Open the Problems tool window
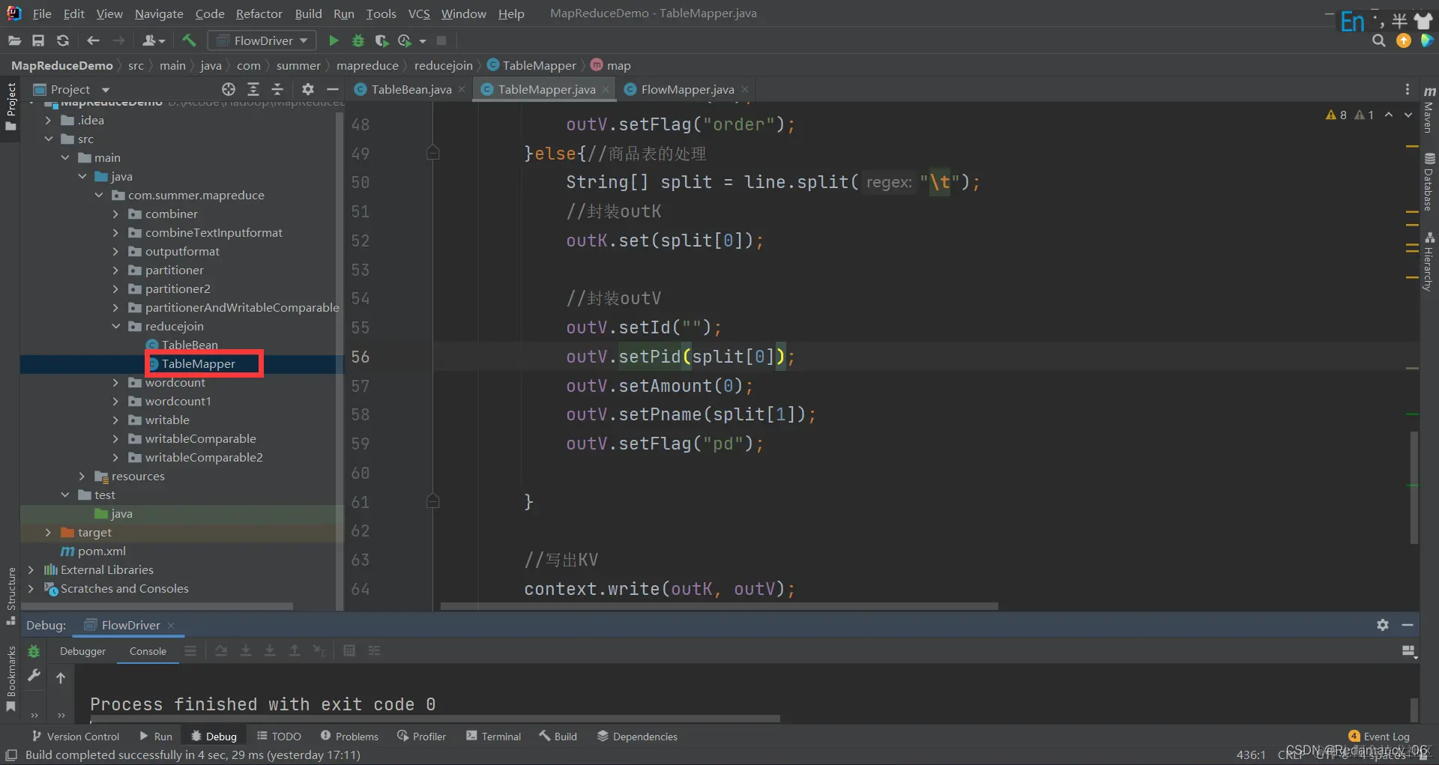 [x=349, y=737]
